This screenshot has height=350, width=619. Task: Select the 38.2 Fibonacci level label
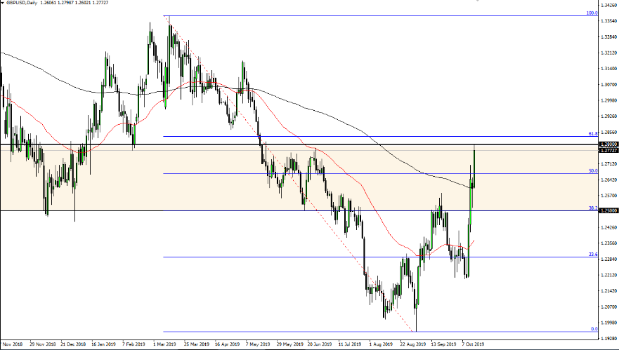pyautogui.click(x=592, y=208)
